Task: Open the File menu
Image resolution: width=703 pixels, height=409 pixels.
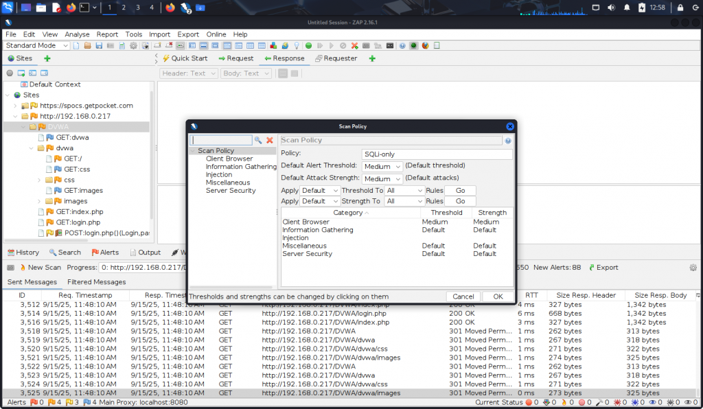Action: pos(11,34)
